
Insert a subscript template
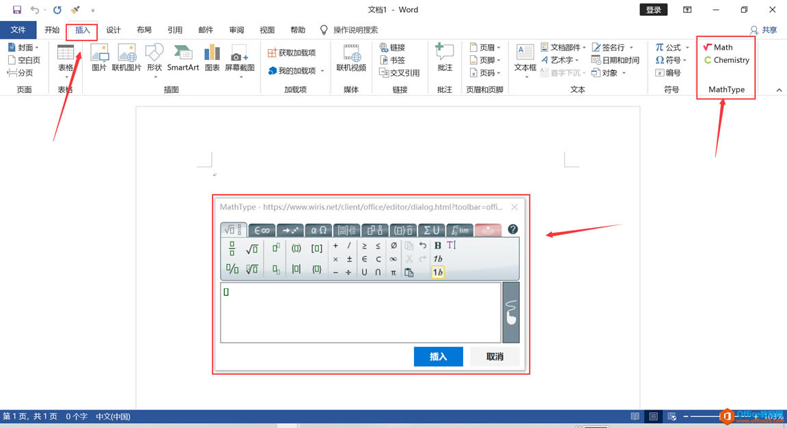pyautogui.click(x=276, y=270)
